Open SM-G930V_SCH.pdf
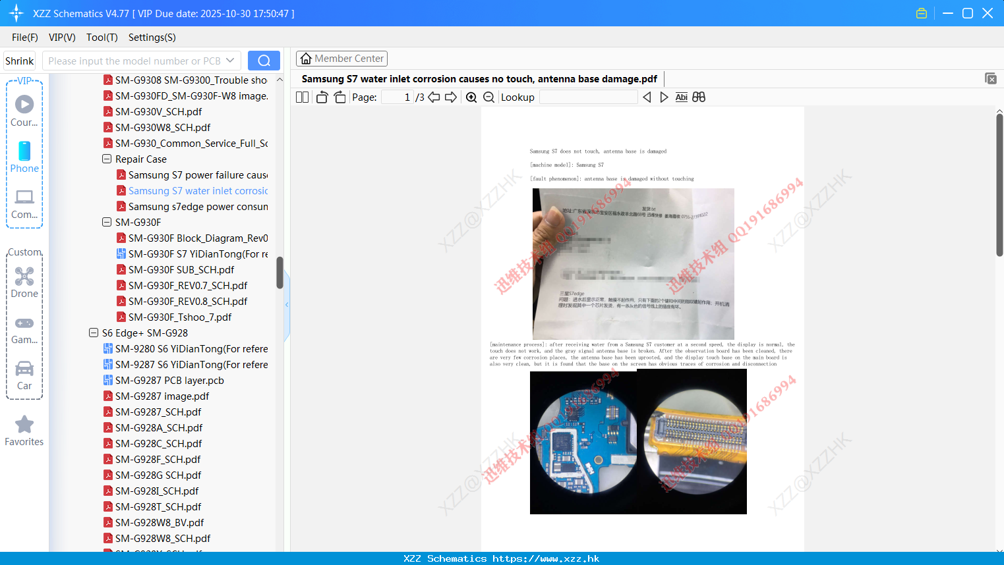Image resolution: width=1004 pixels, height=565 pixels. coord(153,111)
